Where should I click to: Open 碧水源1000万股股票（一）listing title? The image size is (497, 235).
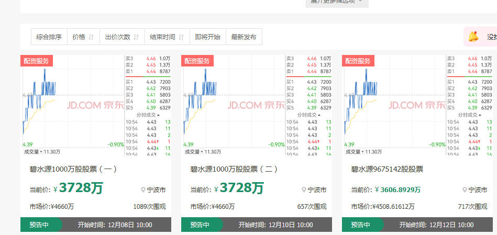tap(73, 169)
